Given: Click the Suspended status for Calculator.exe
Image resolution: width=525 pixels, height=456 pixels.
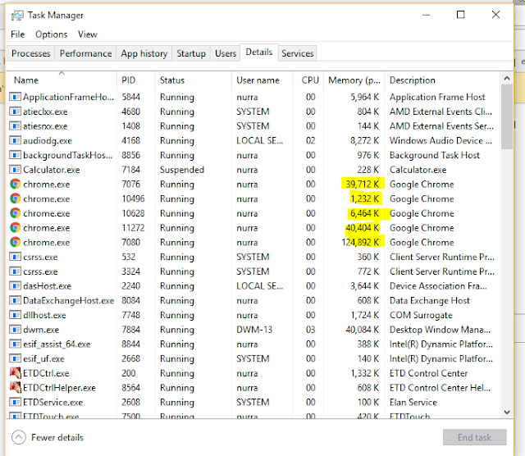Looking at the screenshot, I should [x=182, y=170].
